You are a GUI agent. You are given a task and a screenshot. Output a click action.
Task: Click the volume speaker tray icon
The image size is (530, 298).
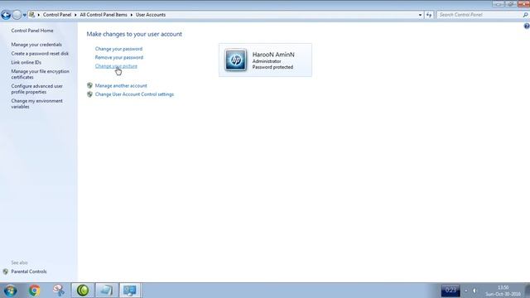pos(475,291)
